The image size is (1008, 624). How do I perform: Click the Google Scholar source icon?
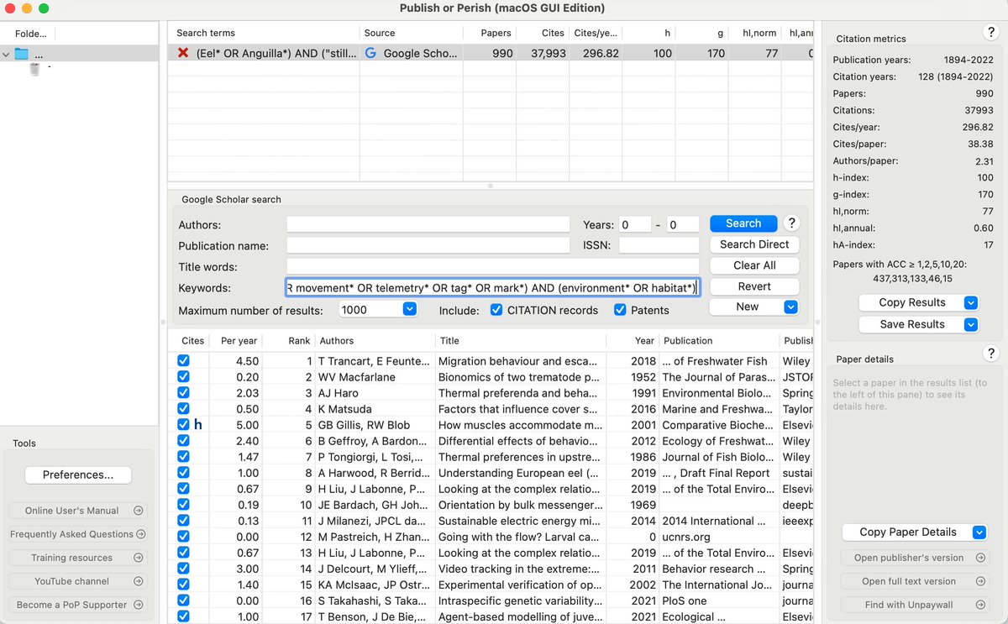tap(370, 53)
